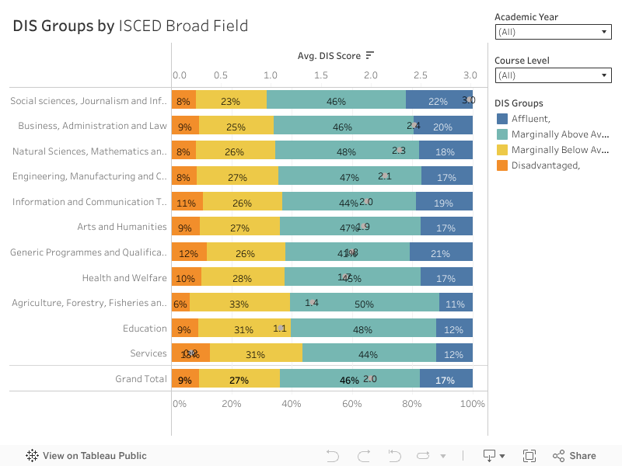
Task: Select the Disadvantaged orange legend swatch
Action: [x=502, y=165]
